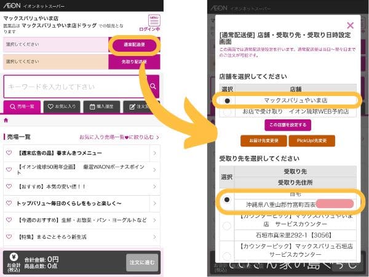
Task: Click 石垣市真栄里292-1【3056】 address text
Action: click(294, 235)
